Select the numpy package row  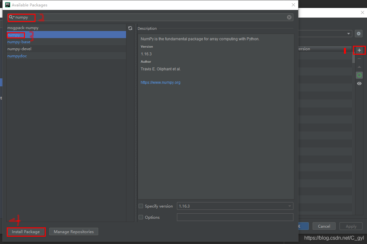click(67, 35)
